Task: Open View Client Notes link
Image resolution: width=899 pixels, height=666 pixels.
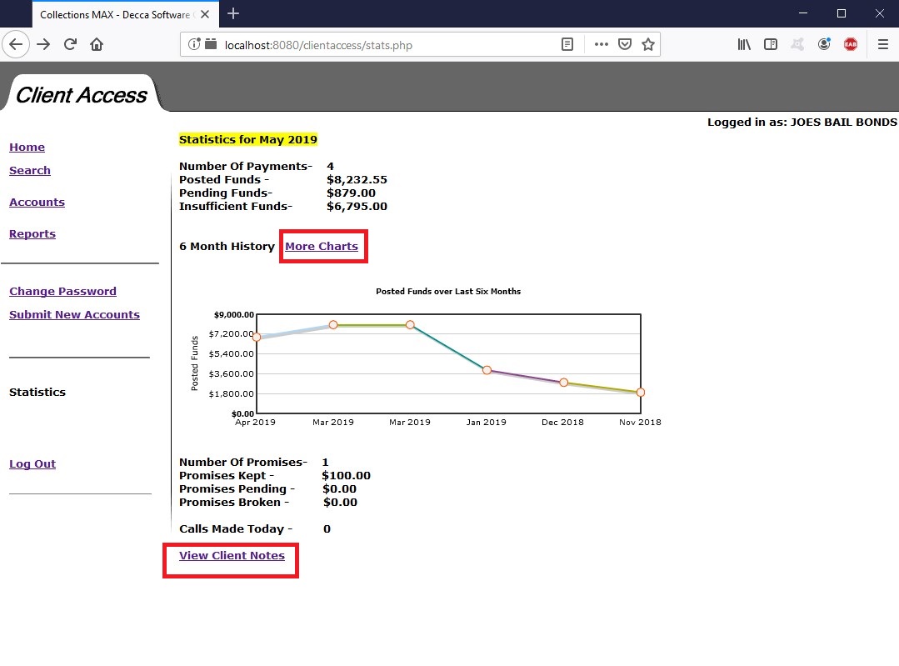Action: 232,555
